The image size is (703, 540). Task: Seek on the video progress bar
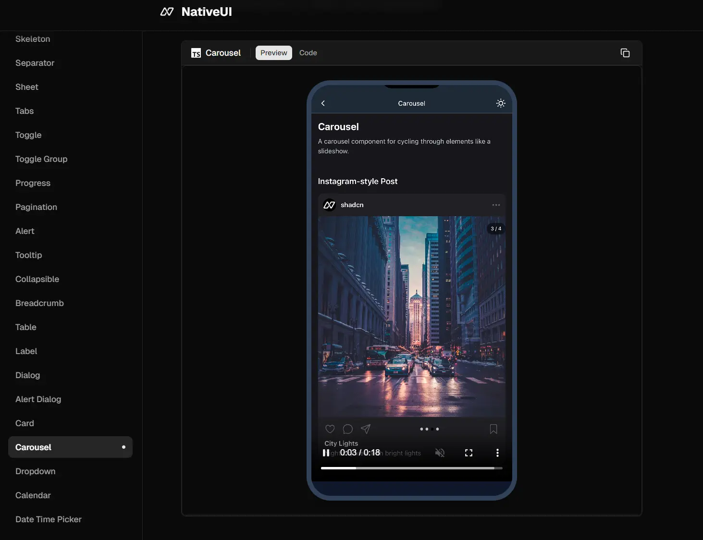(x=412, y=468)
